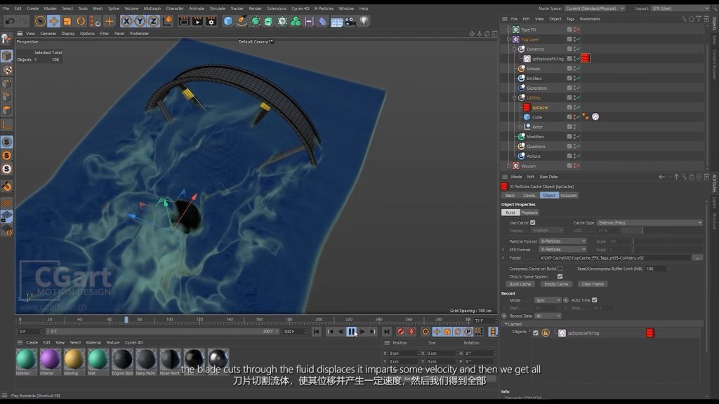The image size is (719, 404).
Task: Open the Simulate menu
Action: coord(218,8)
